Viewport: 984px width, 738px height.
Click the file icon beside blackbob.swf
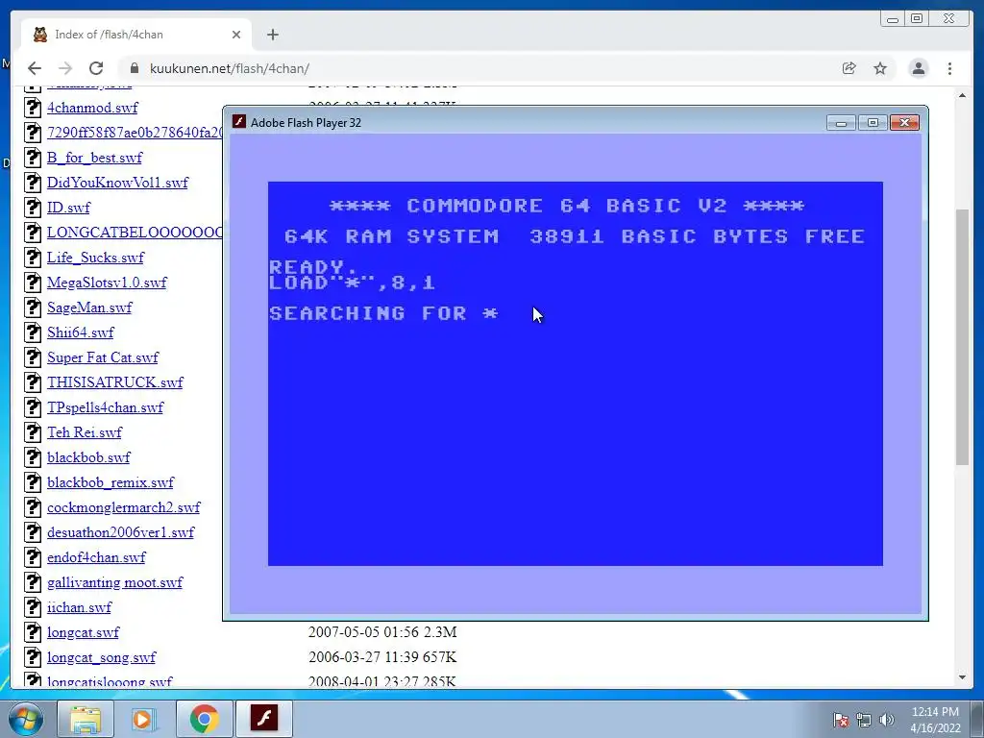point(33,456)
